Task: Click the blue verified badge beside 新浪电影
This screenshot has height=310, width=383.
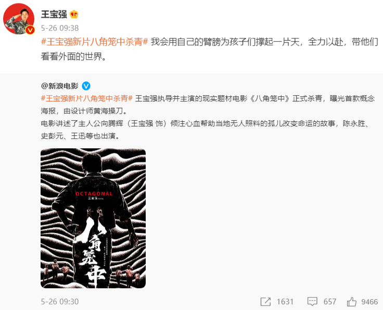Action: [x=86, y=86]
